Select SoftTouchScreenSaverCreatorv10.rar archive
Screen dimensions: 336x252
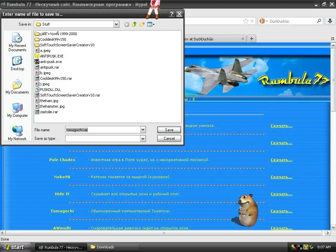click(x=68, y=95)
